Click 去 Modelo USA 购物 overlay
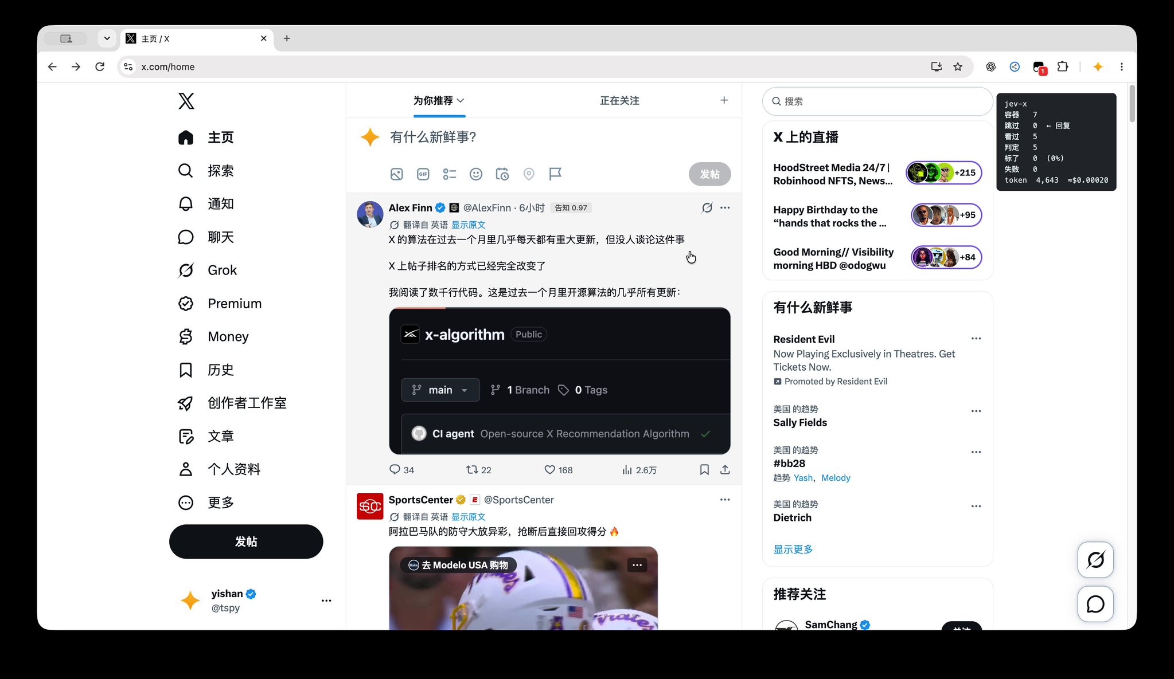 [x=458, y=565]
